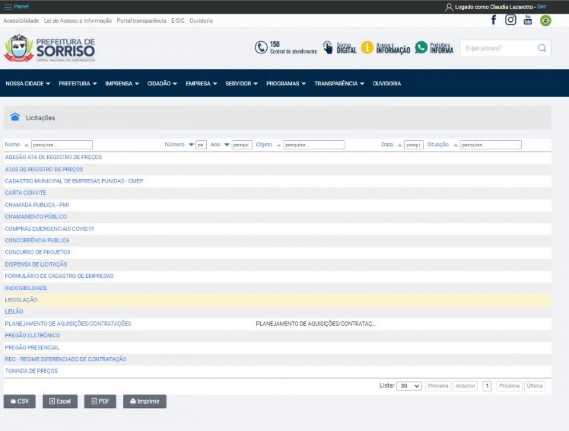Click the search magnifier icon
This screenshot has width=569, height=431.
pos(541,48)
